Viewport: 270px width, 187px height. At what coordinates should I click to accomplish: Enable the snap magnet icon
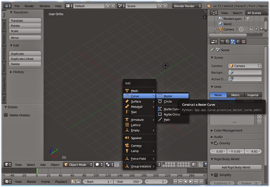(201, 164)
